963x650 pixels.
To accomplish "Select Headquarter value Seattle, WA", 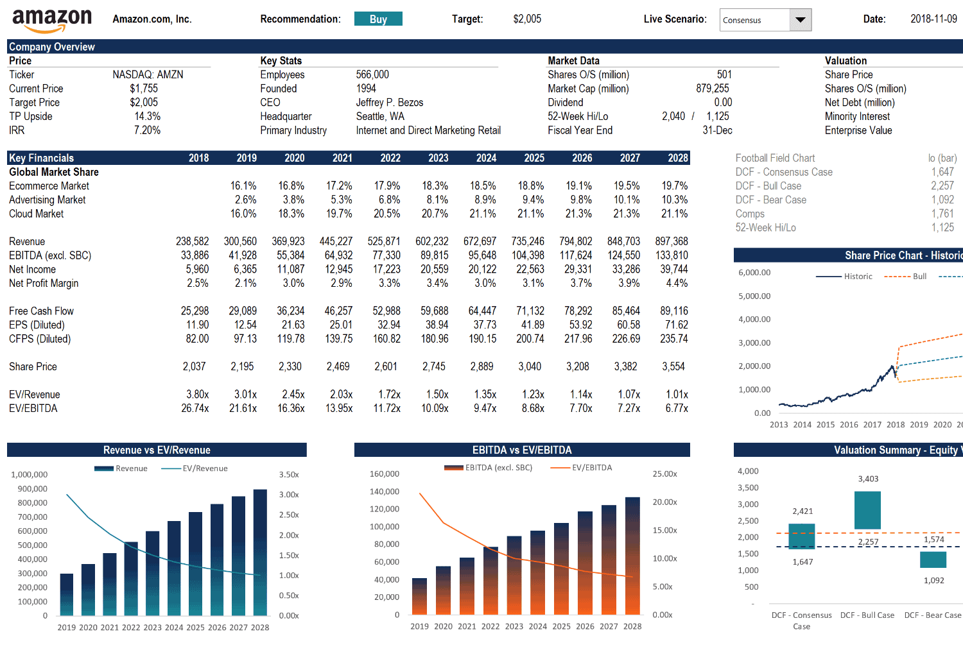I will [380, 116].
